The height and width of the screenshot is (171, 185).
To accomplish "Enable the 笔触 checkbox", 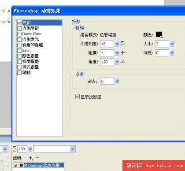I will point(19,73).
